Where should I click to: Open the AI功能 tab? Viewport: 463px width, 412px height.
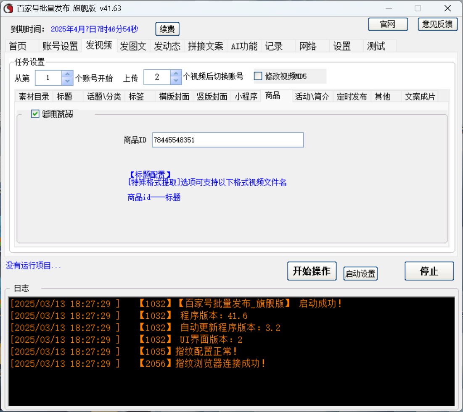[x=244, y=46]
